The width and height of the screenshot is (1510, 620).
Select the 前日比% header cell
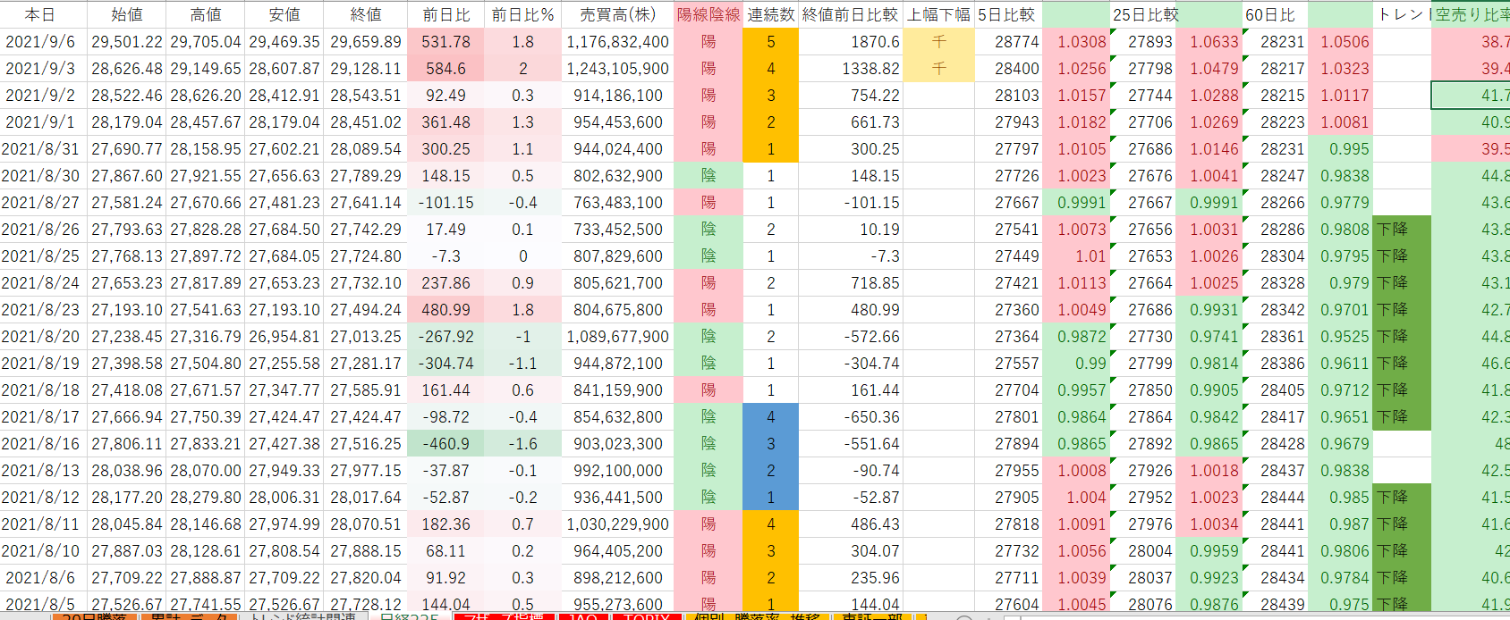coord(523,14)
